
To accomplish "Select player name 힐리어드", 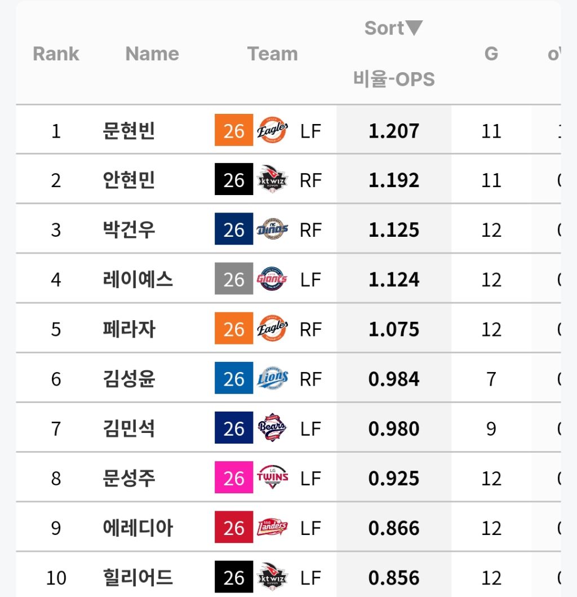I will point(138,577).
